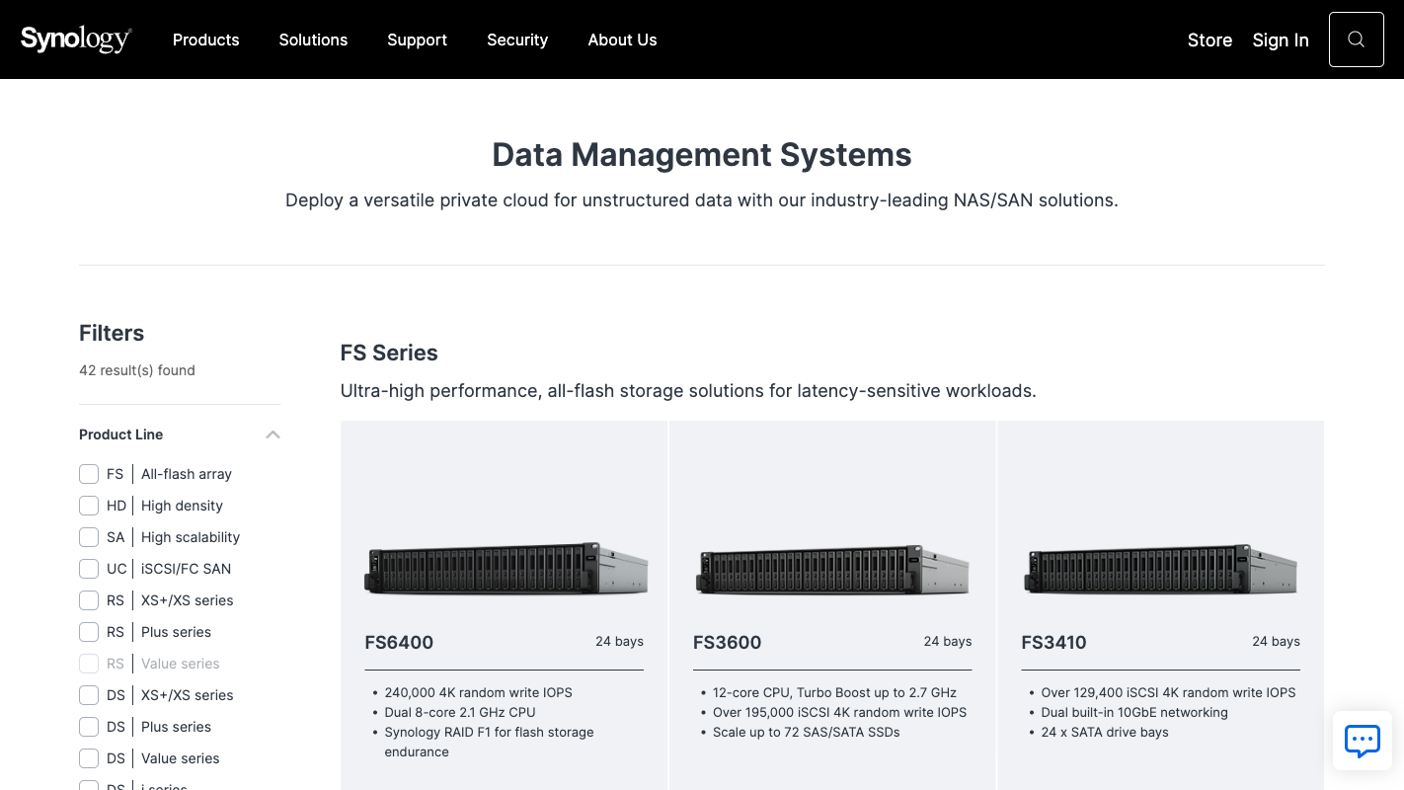Image resolution: width=1404 pixels, height=790 pixels.
Task: Open the Support menu
Action: (417, 39)
